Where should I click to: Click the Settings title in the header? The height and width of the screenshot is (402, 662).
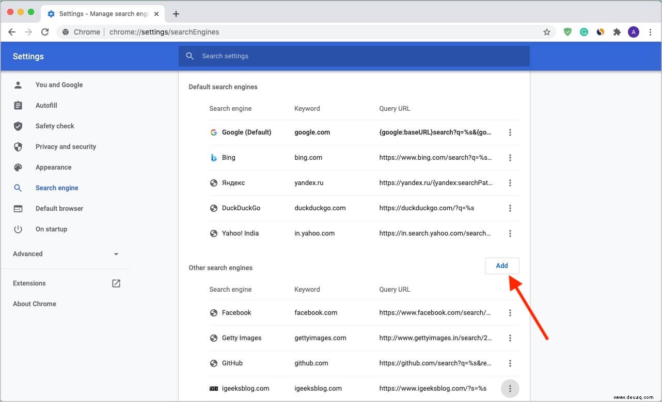[28, 56]
